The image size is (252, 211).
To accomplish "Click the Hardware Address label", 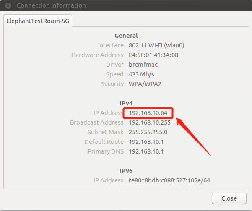I will coord(97,55).
